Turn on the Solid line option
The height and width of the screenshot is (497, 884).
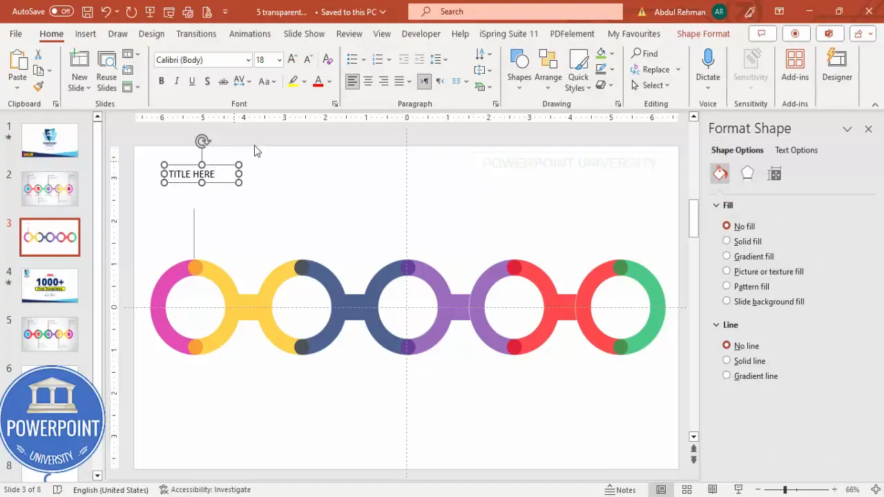727,360
